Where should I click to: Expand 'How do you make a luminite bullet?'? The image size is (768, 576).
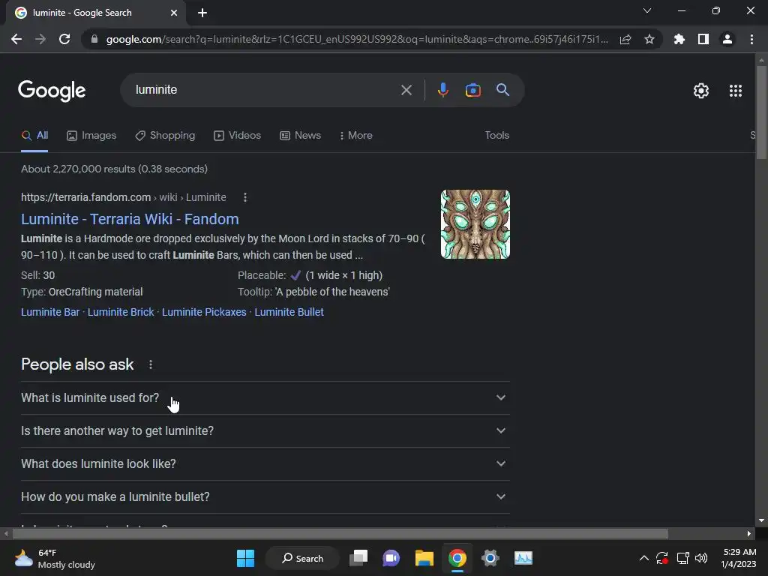coord(265,496)
